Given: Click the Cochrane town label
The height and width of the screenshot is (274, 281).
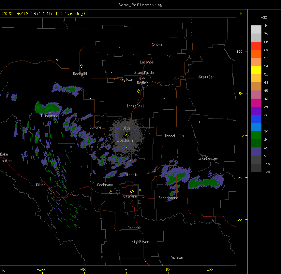Looking at the screenshot, I should (x=105, y=185).
